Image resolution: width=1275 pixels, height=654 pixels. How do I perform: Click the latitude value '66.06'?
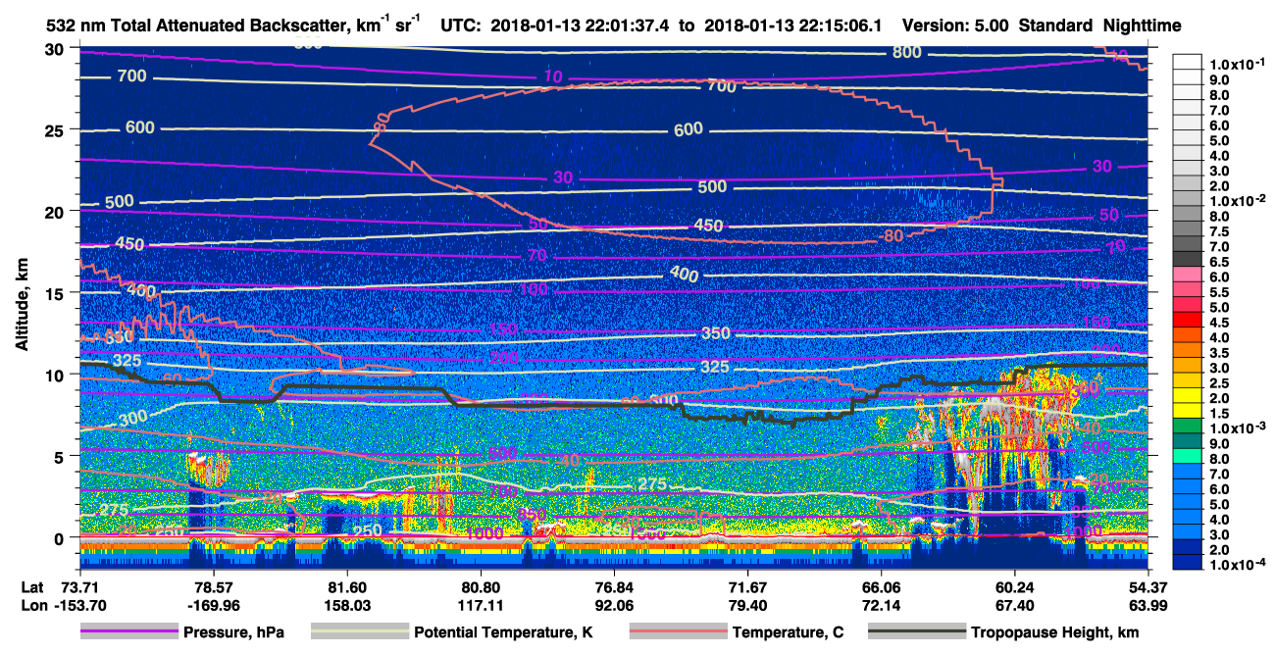tap(881, 587)
